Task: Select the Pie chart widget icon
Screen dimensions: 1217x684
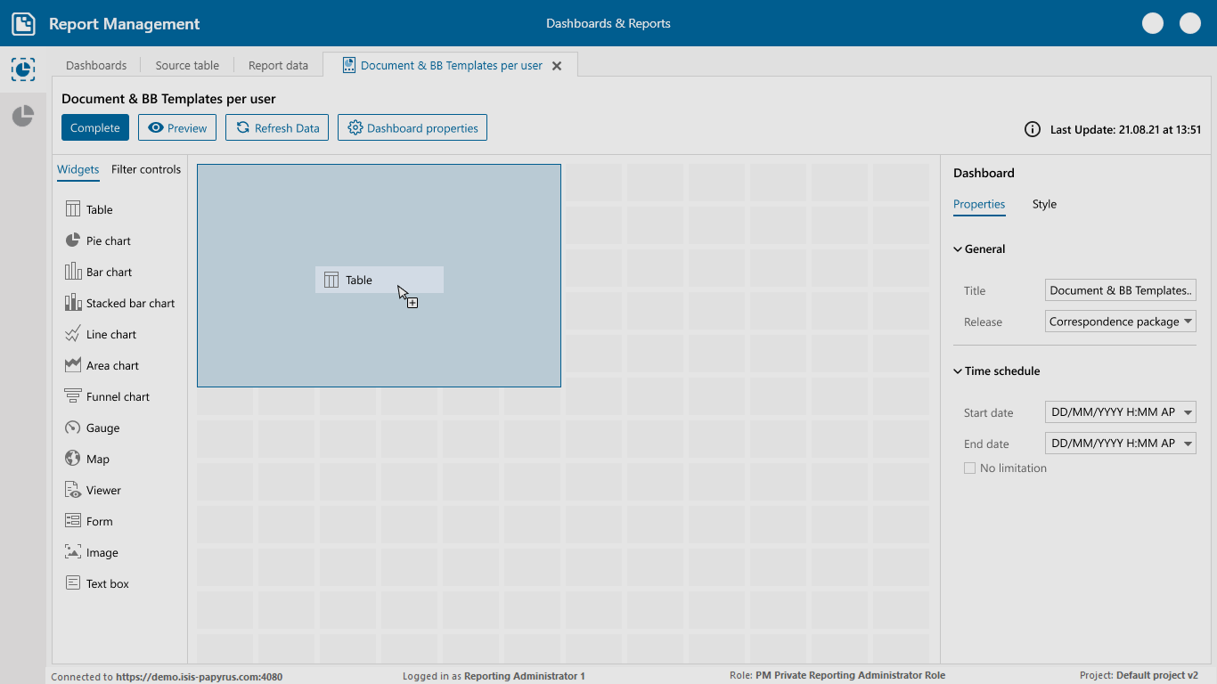Action: (73, 240)
